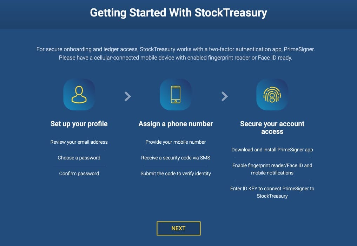Expand the chevron between phone and security steps

224,96
